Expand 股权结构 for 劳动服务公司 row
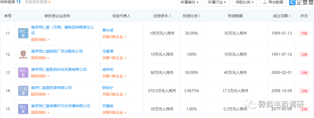 tap(40, 58)
